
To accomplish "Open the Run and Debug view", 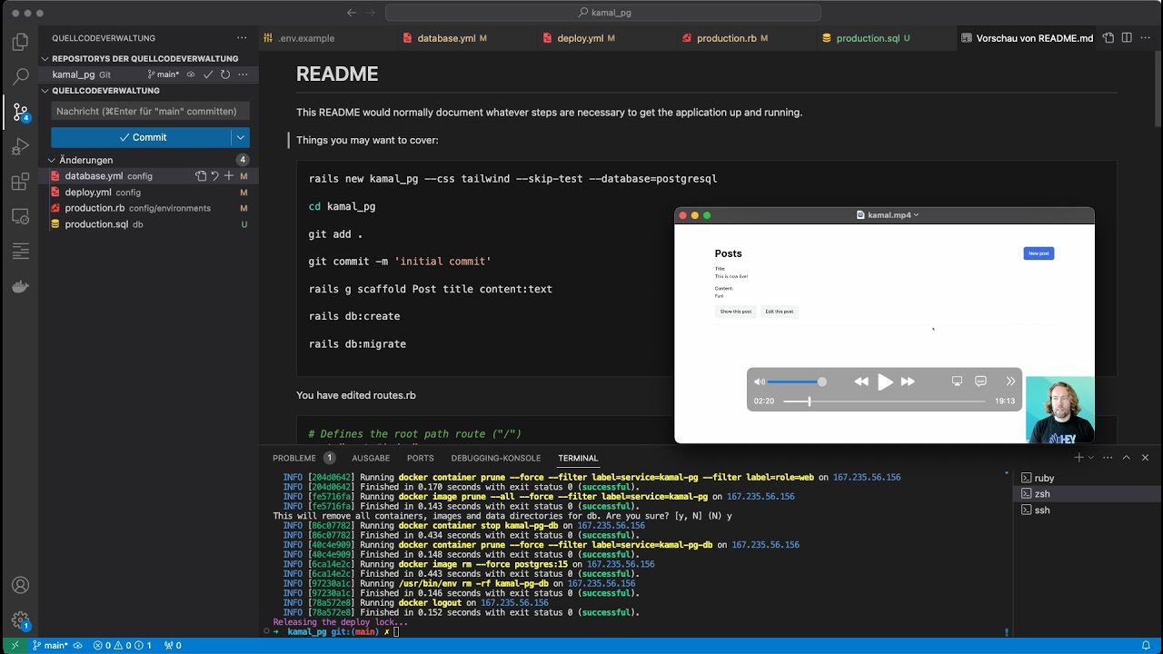I will [20, 146].
